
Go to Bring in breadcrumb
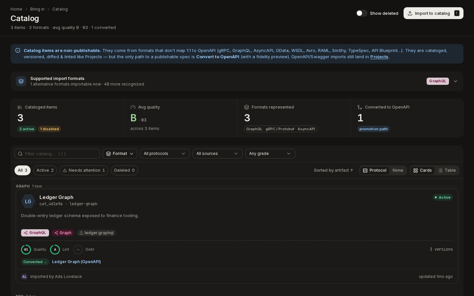pyautogui.click(x=37, y=9)
